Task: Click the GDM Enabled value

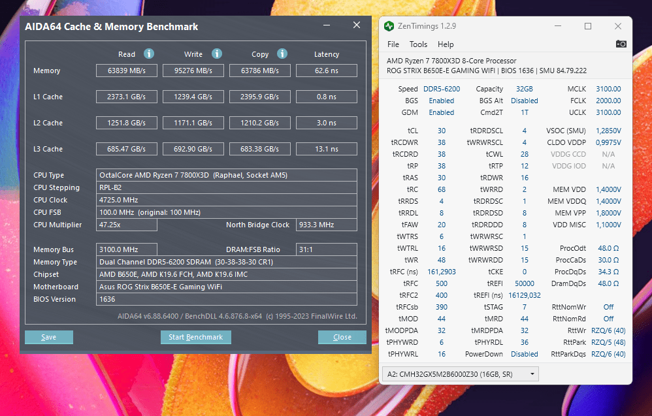Action: pyautogui.click(x=442, y=112)
